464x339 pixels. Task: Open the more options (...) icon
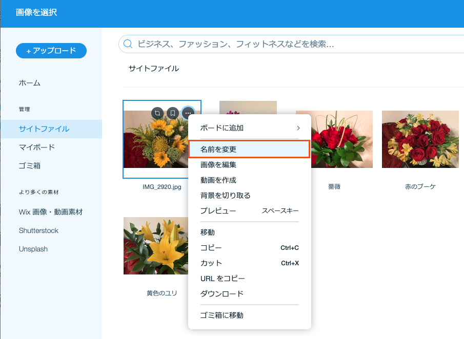[x=187, y=113]
